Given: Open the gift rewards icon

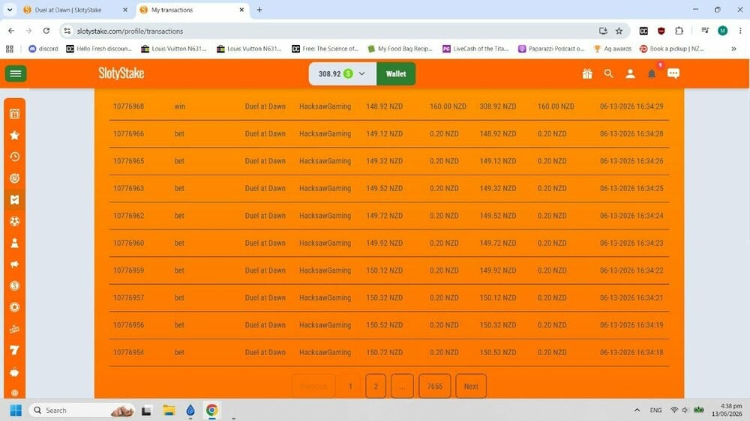Looking at the screenshot, I should point(587,73).
